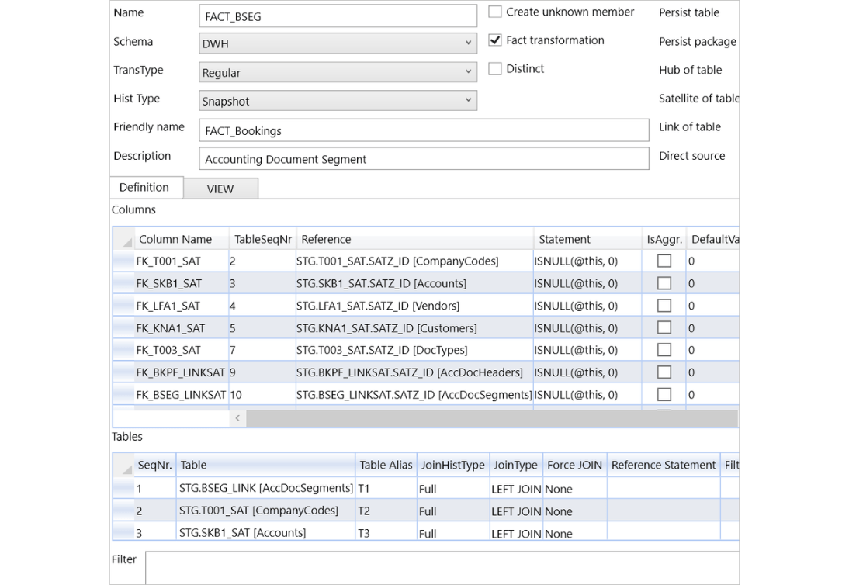Screen dimensions: 849x585
Task: Click the row selector for FK_T001_SAT
Action: pyautogui.click(x=123, y=261)
